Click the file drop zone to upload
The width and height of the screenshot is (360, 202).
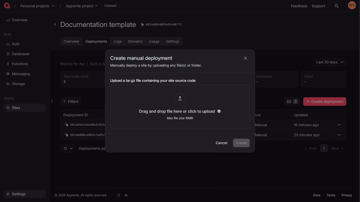(x=180, y=107)
